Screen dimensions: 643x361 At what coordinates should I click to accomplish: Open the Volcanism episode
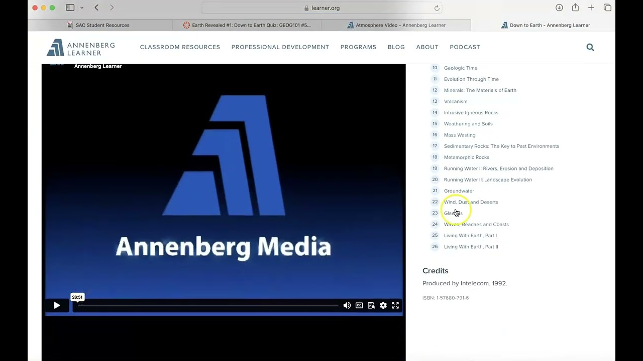(x=456, y=101)
